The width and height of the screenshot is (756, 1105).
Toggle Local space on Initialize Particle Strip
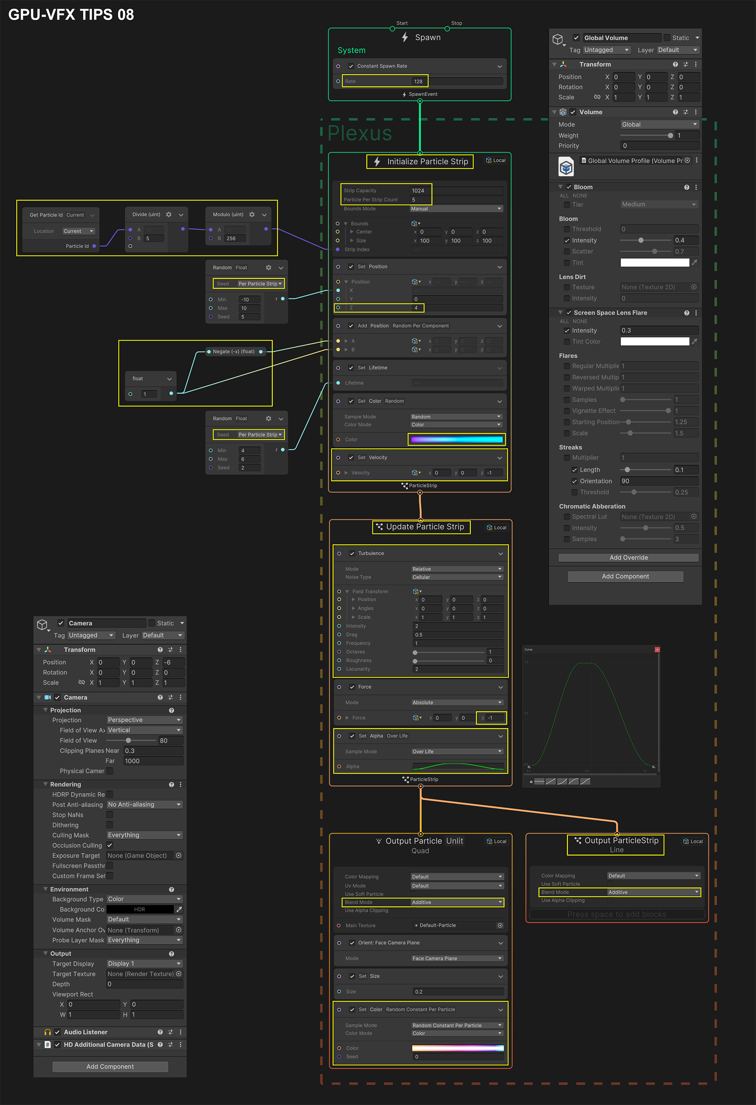point(496,160)
